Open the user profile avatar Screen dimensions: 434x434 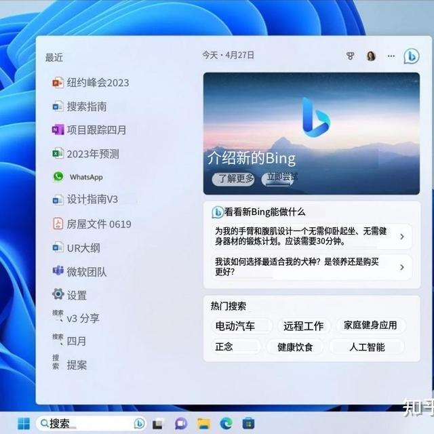coord(371,56)
